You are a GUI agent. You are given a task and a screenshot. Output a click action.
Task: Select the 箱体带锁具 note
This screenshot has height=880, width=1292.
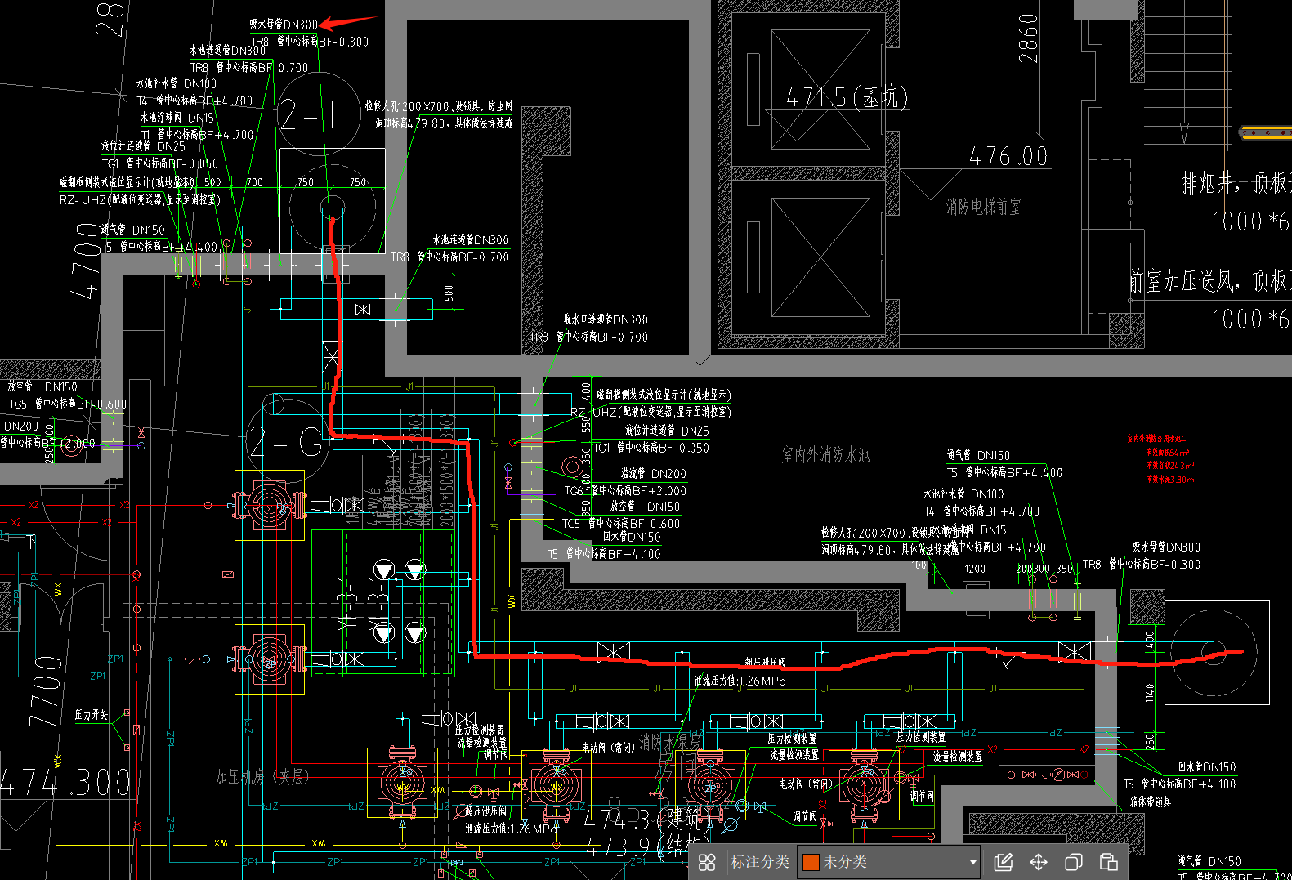(1151, 802)
